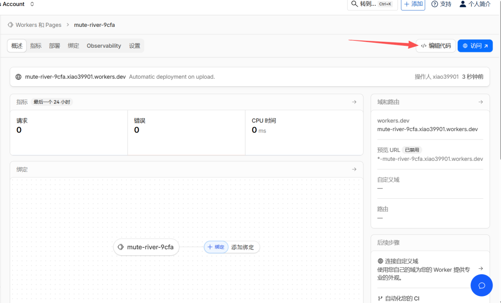Open the account switcher chevron
This screenshot has height=303, width=501.
(32, 4)
